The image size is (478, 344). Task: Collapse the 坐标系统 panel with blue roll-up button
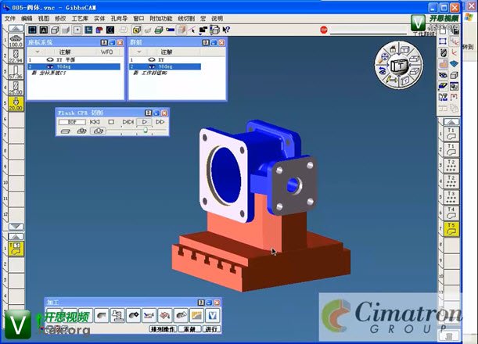pos(112,42)
